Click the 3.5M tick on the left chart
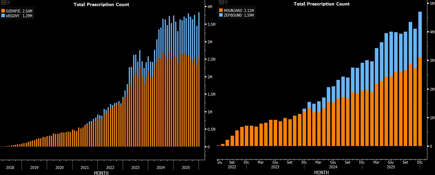The height and width of the screenshot is (175, 435). click(x=212, y=25)
